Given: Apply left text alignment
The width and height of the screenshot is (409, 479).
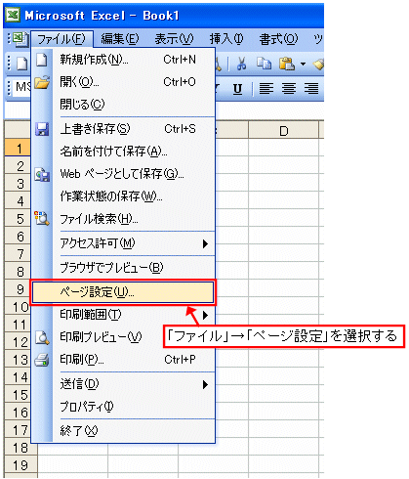Looking at the screenshot, I should pos(266,89).
